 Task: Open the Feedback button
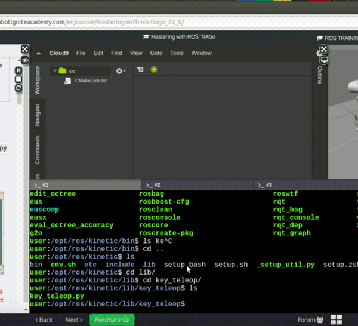[112, 320]
